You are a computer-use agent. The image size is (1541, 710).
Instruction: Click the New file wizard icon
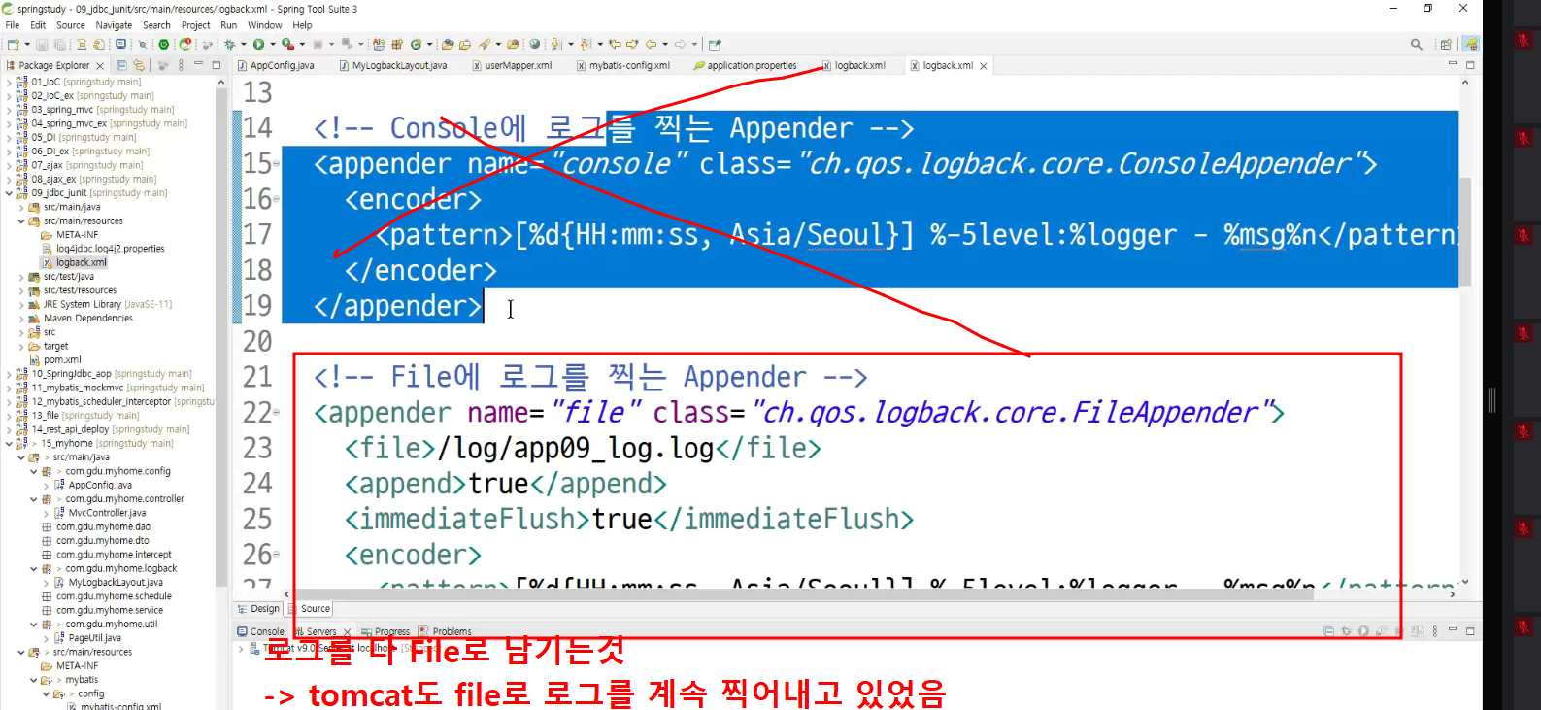click(x=13, y=44)
